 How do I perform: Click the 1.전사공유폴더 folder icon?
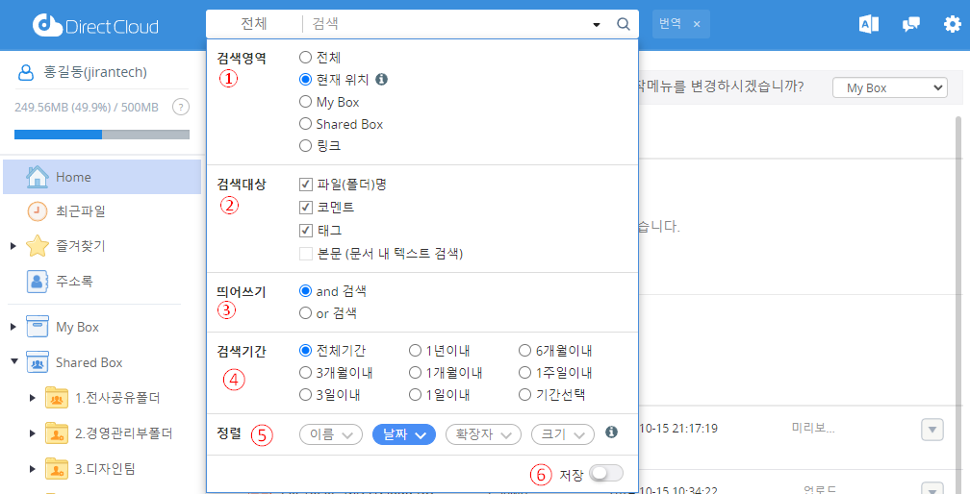click(57, 398)
